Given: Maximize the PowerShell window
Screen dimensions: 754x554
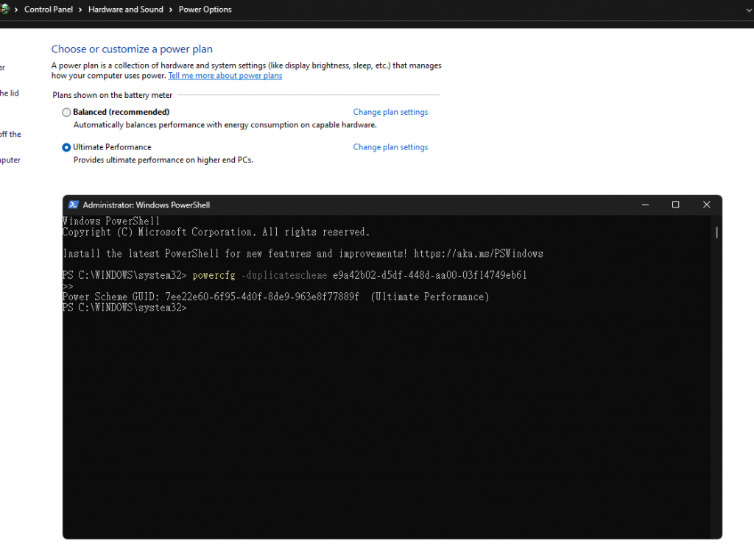Looking at the screenshot, I should click(676, 205).
